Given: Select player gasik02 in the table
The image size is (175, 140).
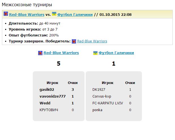Looking at the screenshot, I should [47, 90].
